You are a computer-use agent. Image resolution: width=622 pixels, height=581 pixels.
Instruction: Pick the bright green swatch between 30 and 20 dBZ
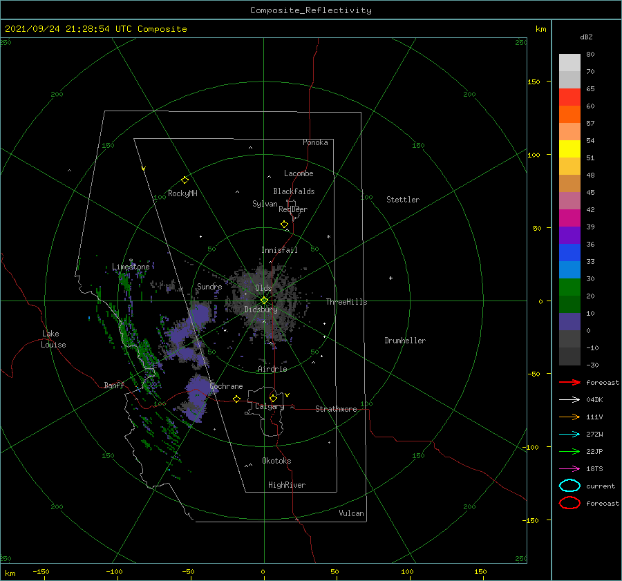tap(569, 287)
